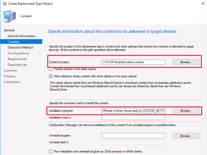Enable Persist content in the client cache
Screen dimensions: 207x155
(51, 69)
